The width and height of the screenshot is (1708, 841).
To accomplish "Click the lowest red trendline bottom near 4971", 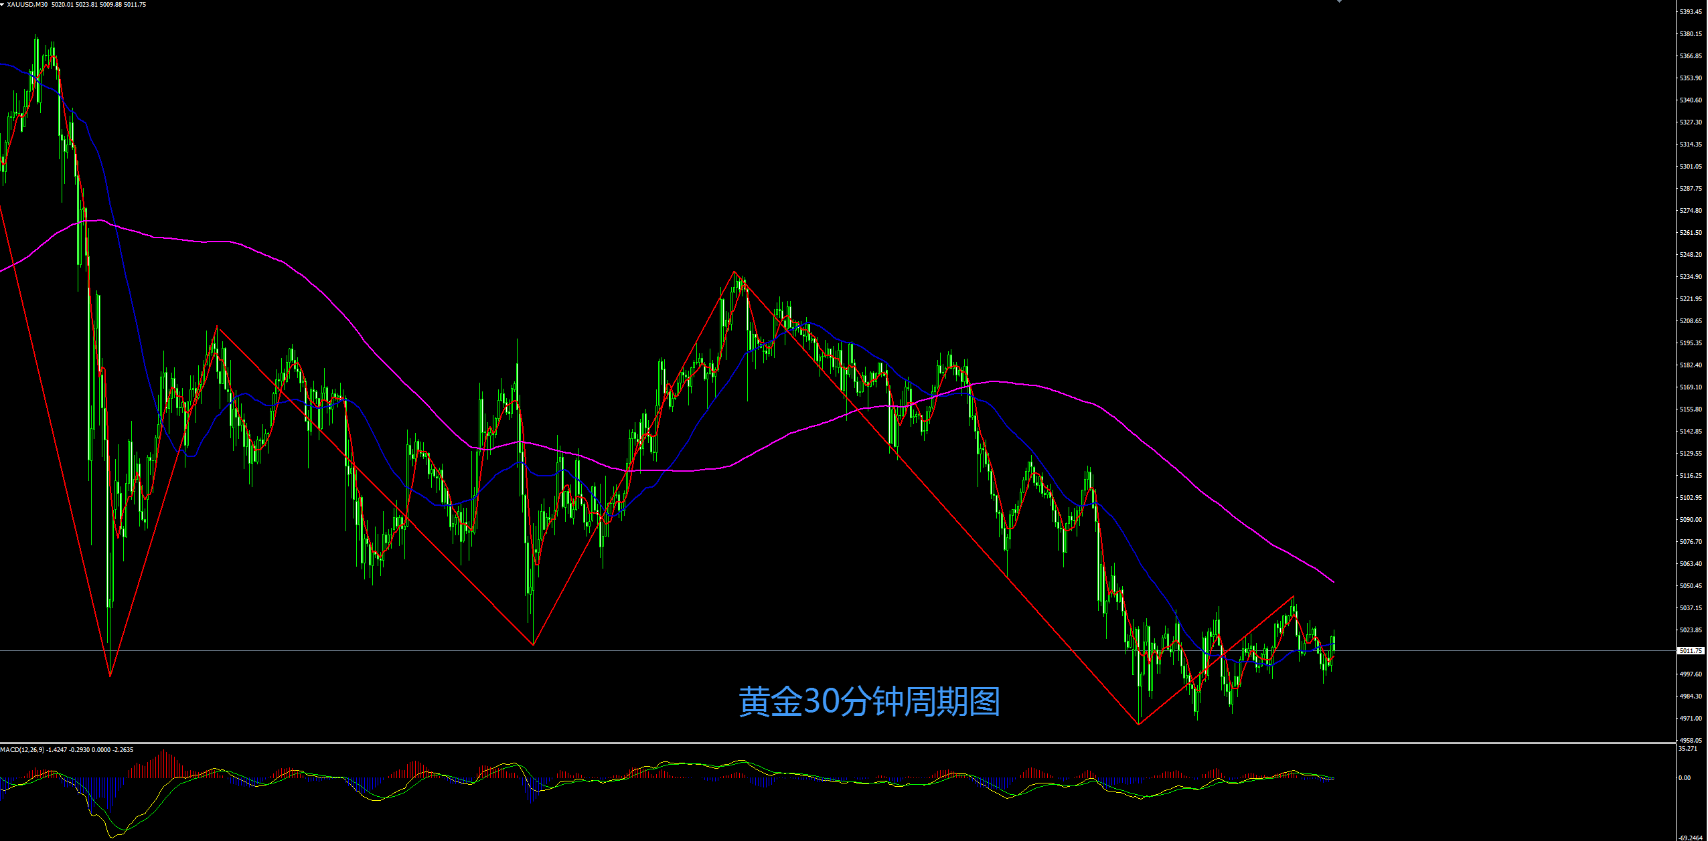I will click(x=1138, y=724).
